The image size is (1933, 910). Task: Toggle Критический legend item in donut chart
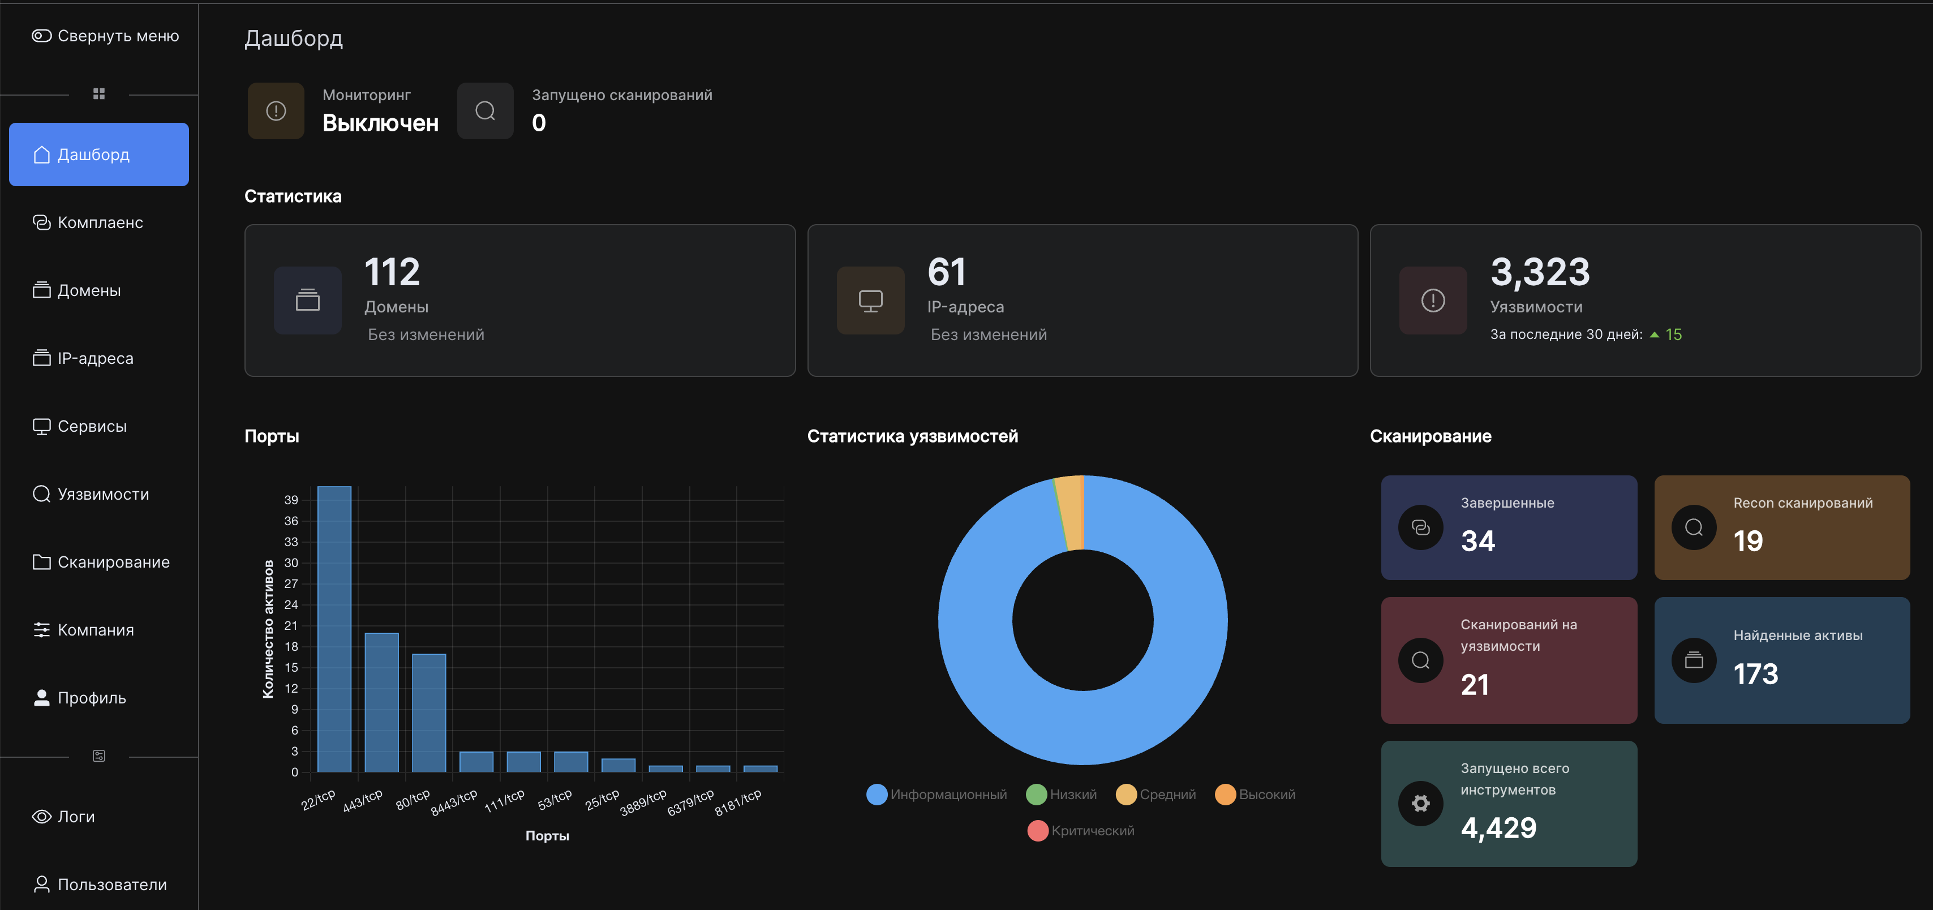point(1081,830)
